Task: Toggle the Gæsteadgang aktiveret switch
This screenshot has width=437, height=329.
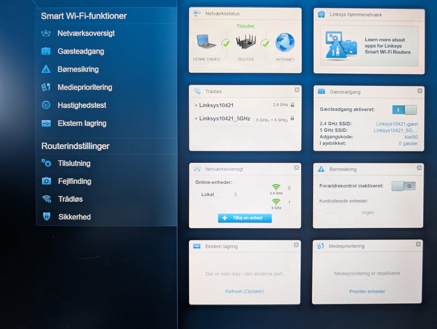Action: click(404, 110)
